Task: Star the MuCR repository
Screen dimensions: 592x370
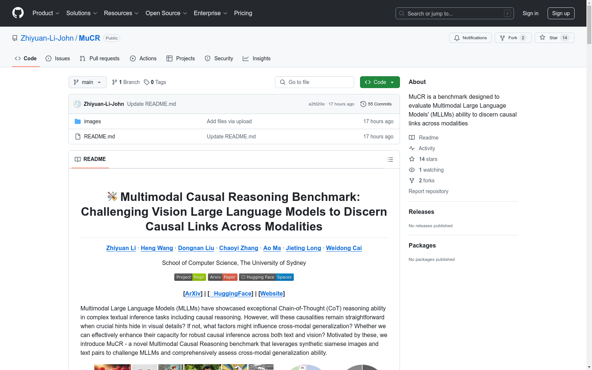Action: pyautogui.click(x=555, y=38)
